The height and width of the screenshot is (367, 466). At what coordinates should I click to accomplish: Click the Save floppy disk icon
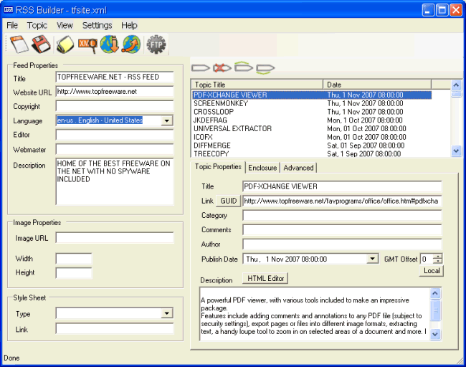[x=41, y=44]
